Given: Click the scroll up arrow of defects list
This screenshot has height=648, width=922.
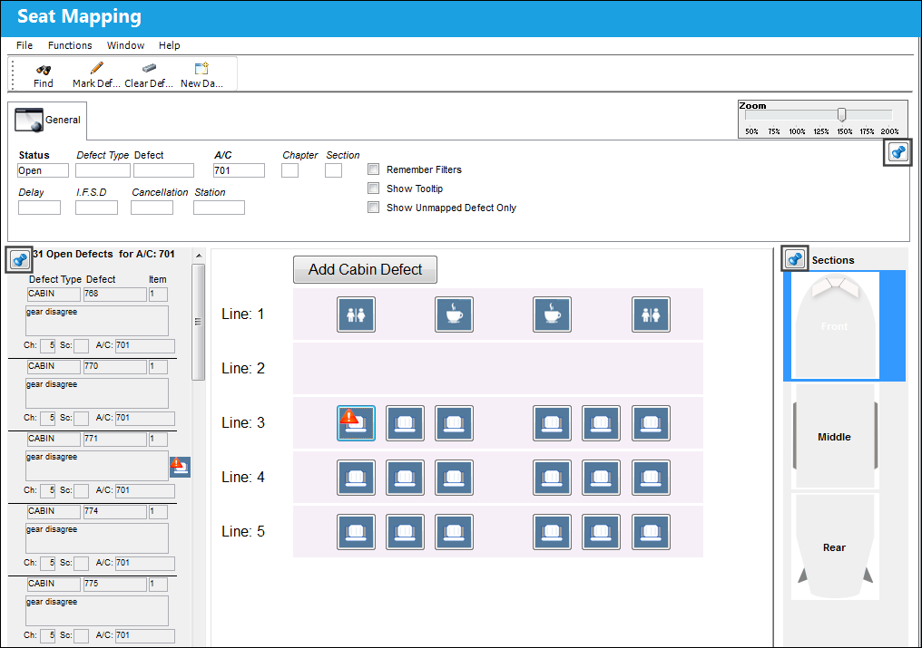Looking at the screenshot, I should [199, 256].
